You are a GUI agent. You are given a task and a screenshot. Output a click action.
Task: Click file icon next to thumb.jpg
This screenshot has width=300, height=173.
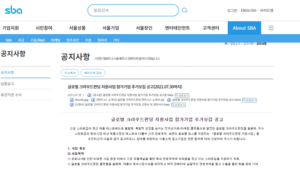point(72,100)
